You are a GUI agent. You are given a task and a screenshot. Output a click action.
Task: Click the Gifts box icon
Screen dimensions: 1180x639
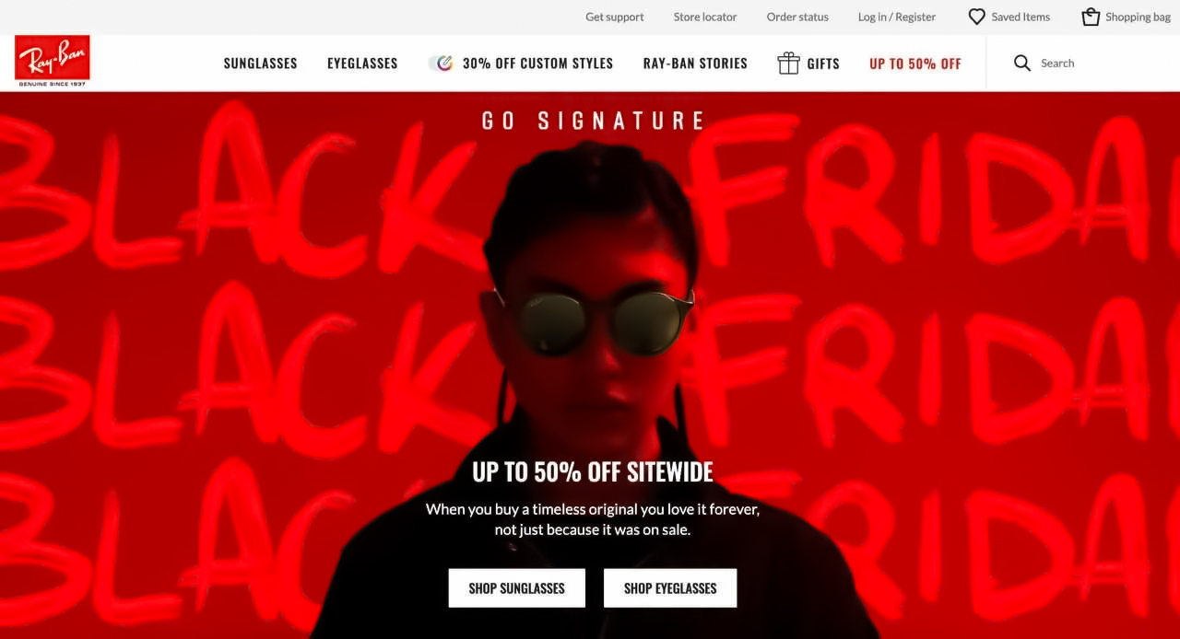(788, 63)
